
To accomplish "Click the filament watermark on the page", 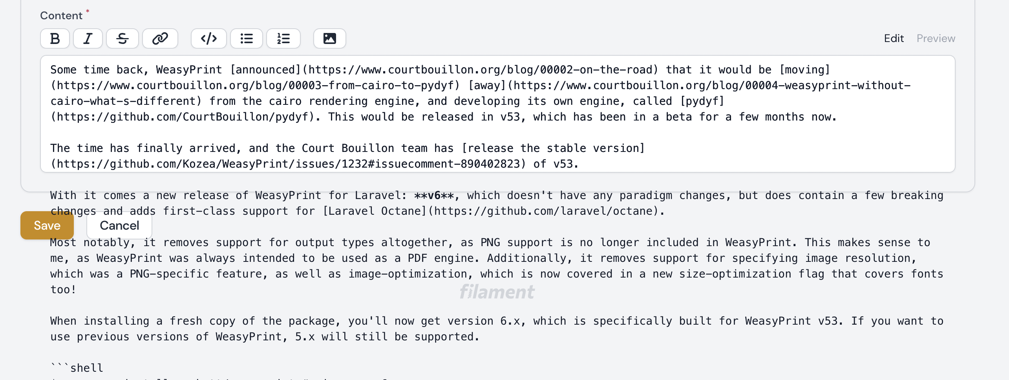I will [497, 292].
